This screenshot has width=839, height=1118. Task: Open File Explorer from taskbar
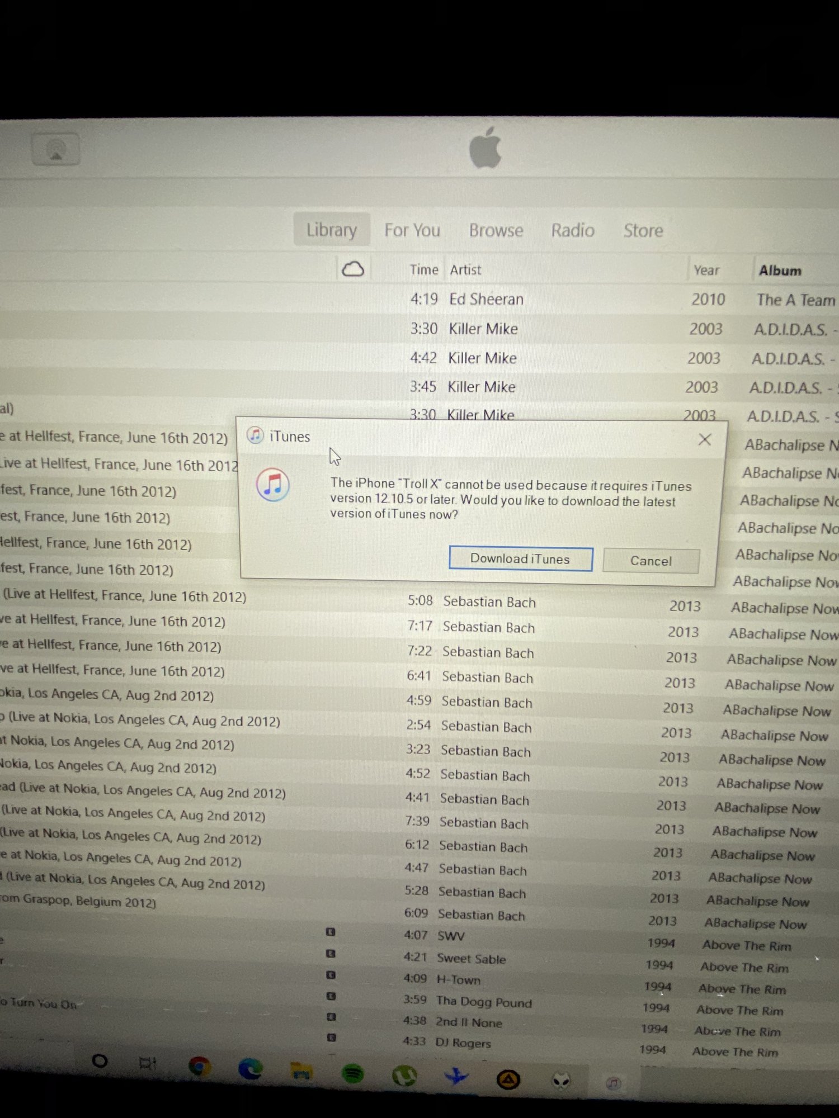coord(301,1072)
